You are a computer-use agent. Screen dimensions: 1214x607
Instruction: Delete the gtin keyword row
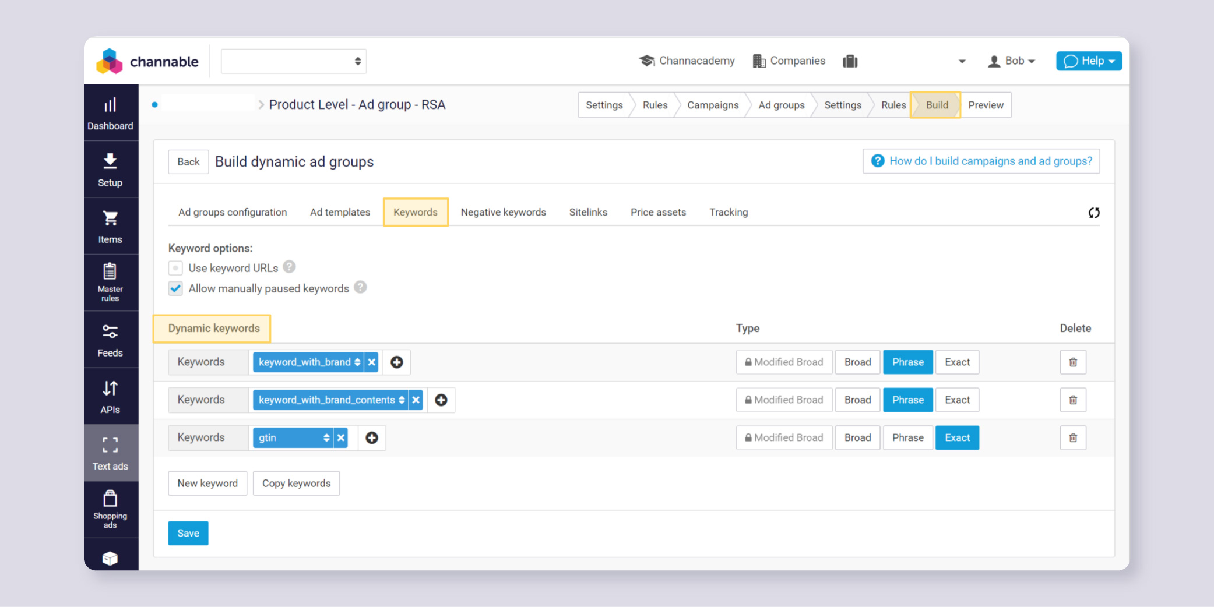1072,437
